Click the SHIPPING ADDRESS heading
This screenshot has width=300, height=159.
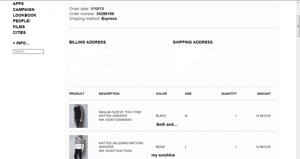point(192,42)
